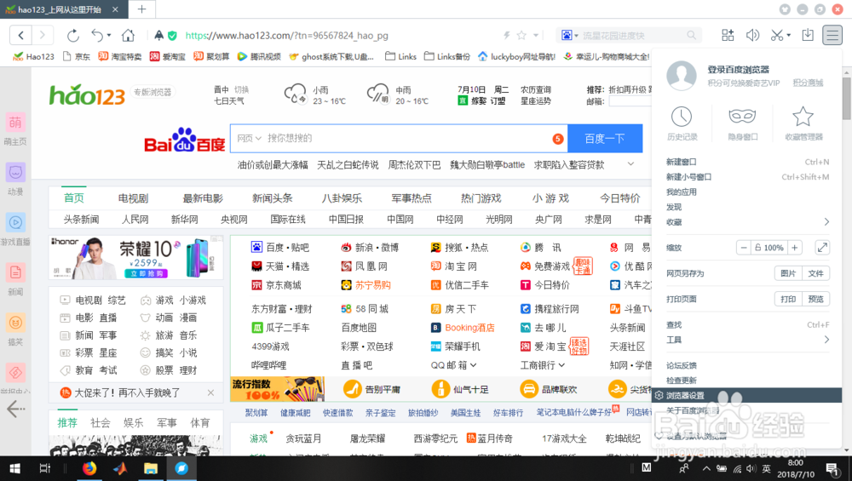
Task: Open Firefox from the taskbar
Action: [89, 468]
